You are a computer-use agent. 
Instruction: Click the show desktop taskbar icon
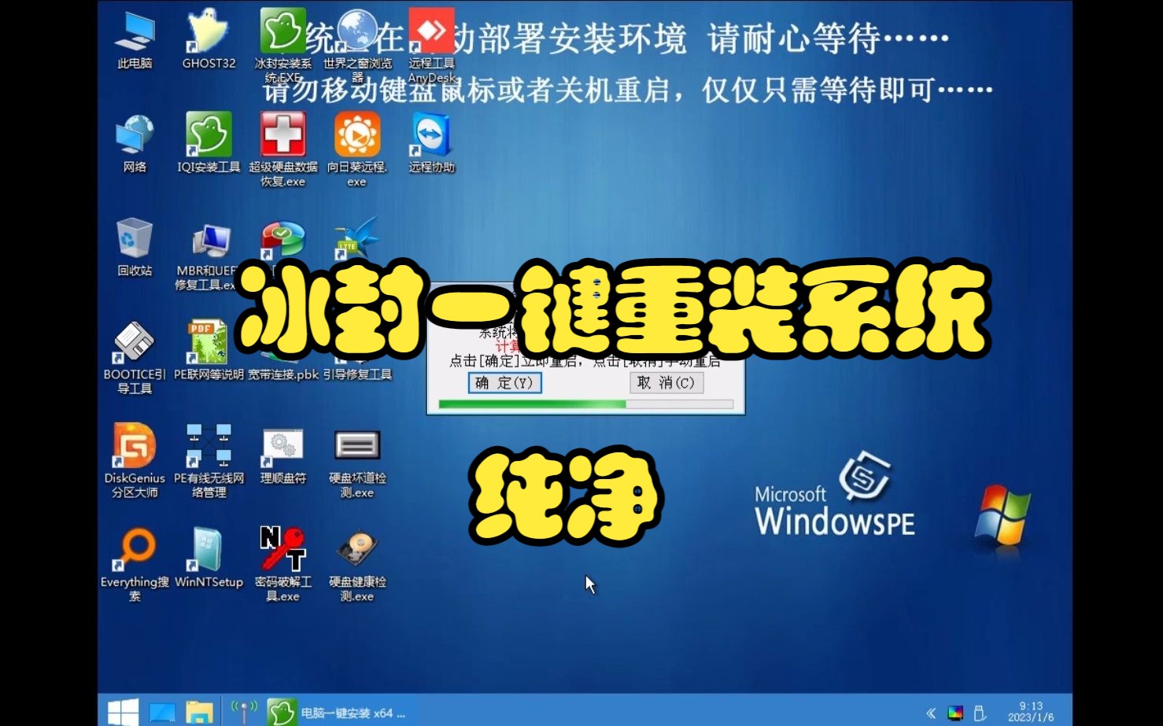pyautogui.click(x=162, y=713)
